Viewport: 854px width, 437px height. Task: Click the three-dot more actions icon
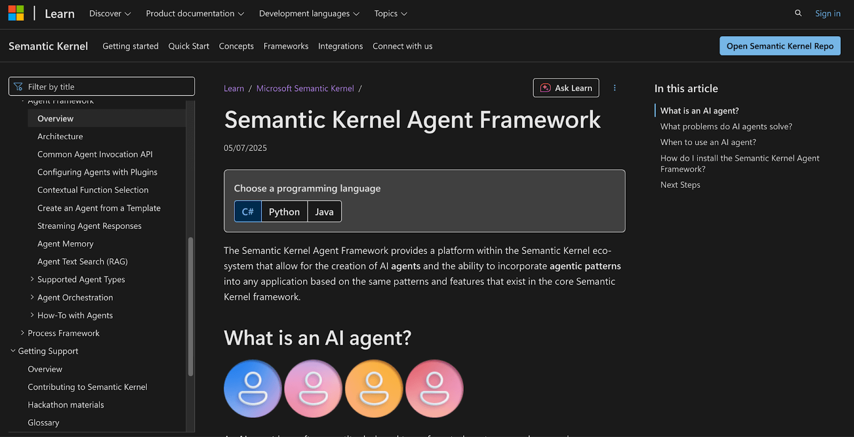(614, 88)
